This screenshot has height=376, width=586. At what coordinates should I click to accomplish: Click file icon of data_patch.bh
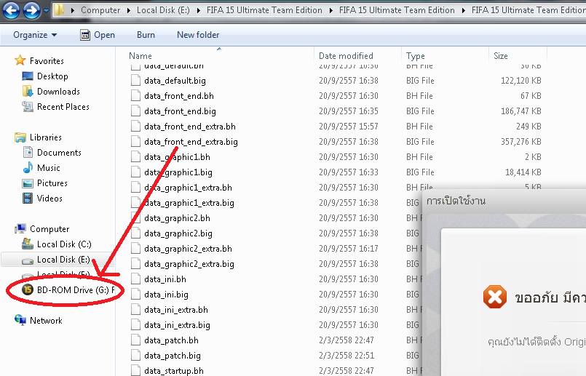(135, 340)
